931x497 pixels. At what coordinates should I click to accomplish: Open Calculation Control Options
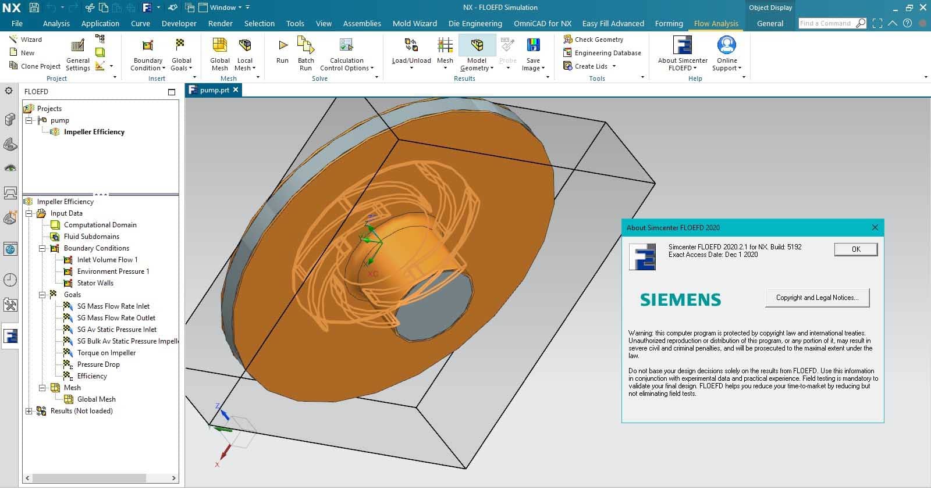pyautogui.click(x=347, y=55)
